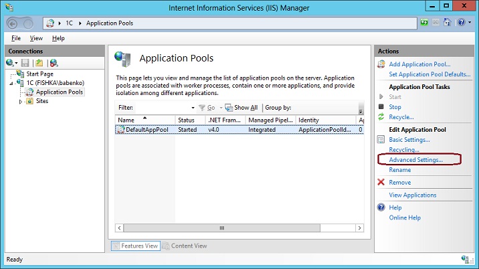Click the horizontal scrollbar thumb
The height and width of the screenshot is (269, 479).
(222, 228)
